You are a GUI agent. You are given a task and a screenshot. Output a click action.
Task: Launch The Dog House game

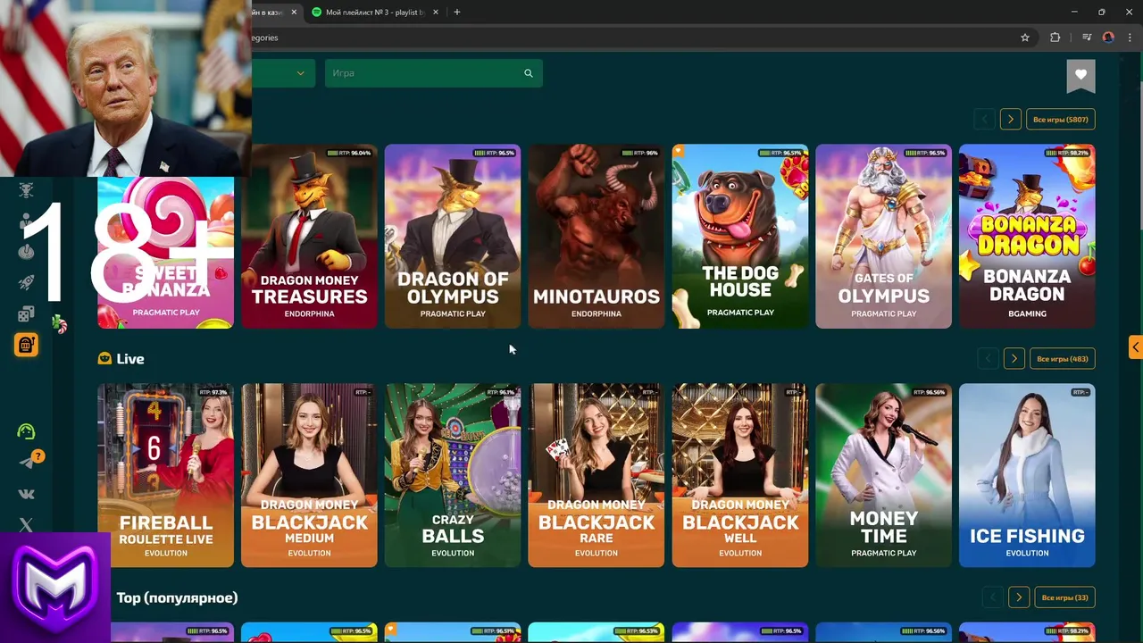(x=740, y=237)
